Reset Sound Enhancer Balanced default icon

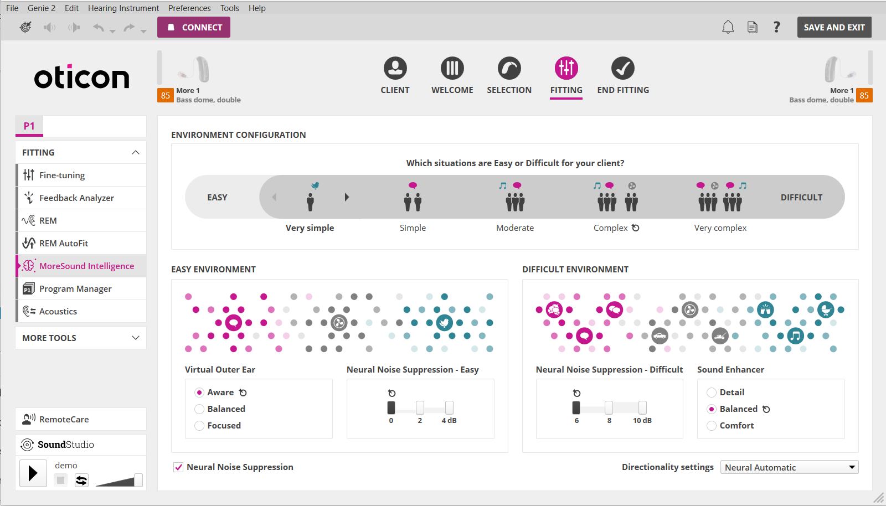[x=766, y=409]
